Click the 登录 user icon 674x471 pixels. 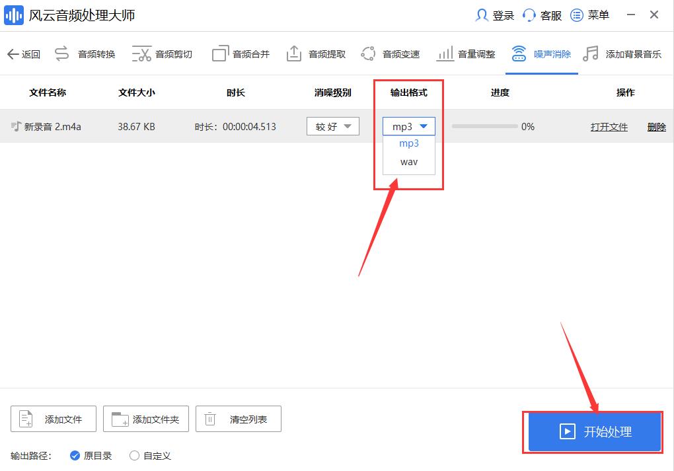482,15
